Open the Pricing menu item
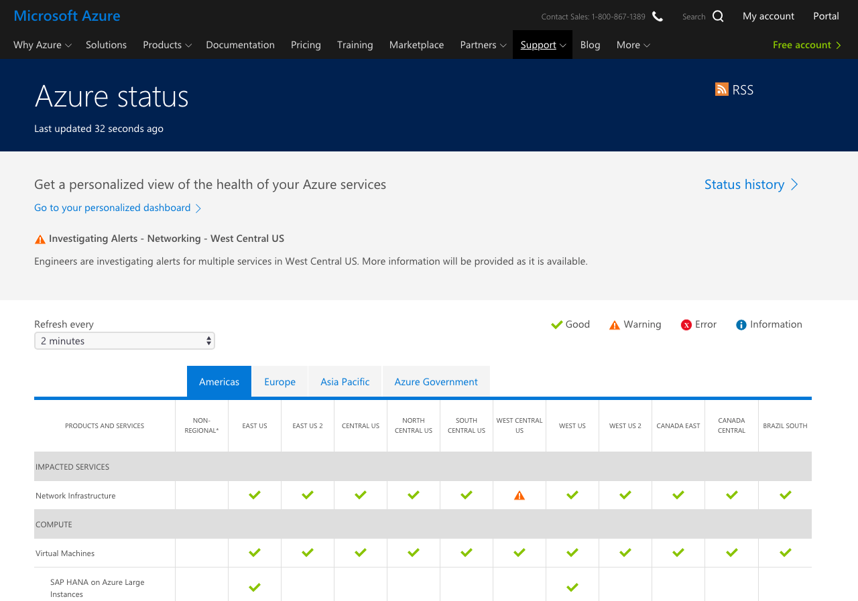 tap(306, 45)
